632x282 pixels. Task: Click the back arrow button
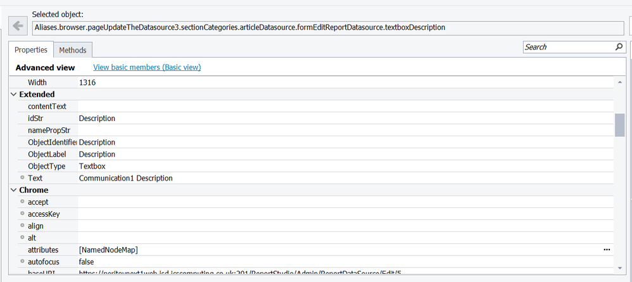18,27
